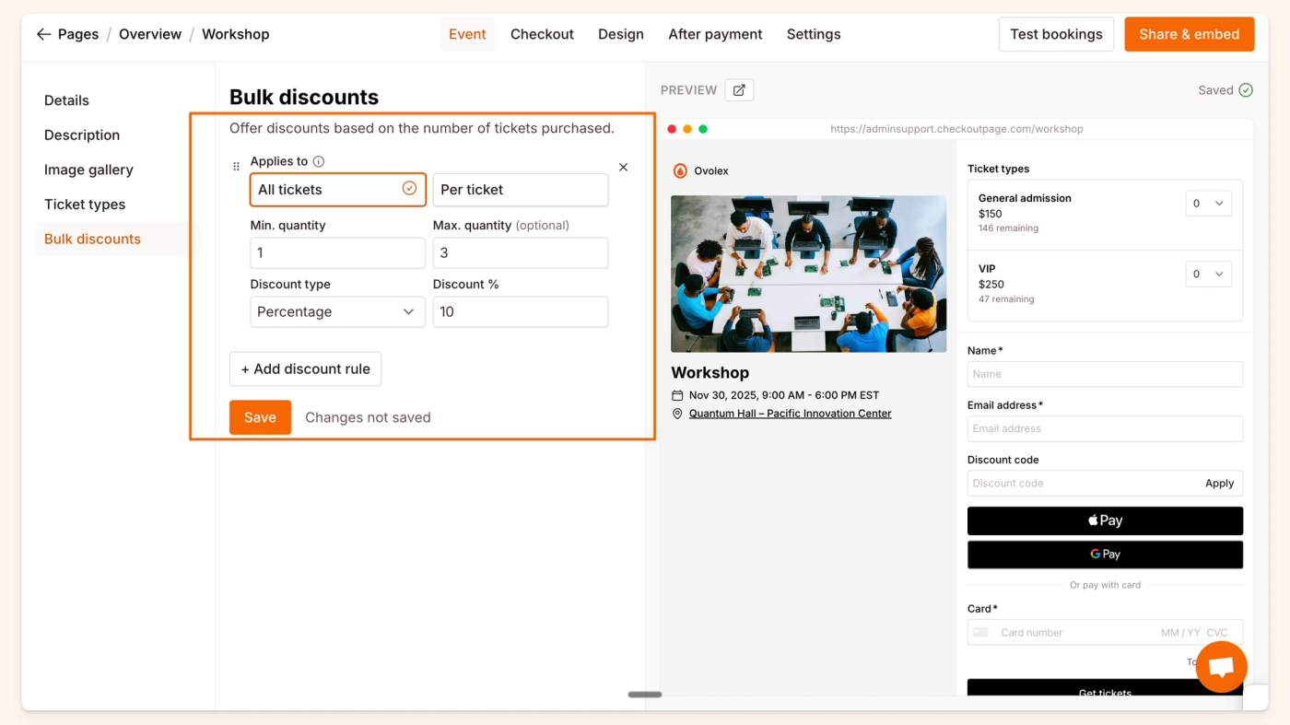The width and height of the screenshot is (1290, 725).
Task: Click the Workshop event title in preview
Action: click(x=709, y=373)
